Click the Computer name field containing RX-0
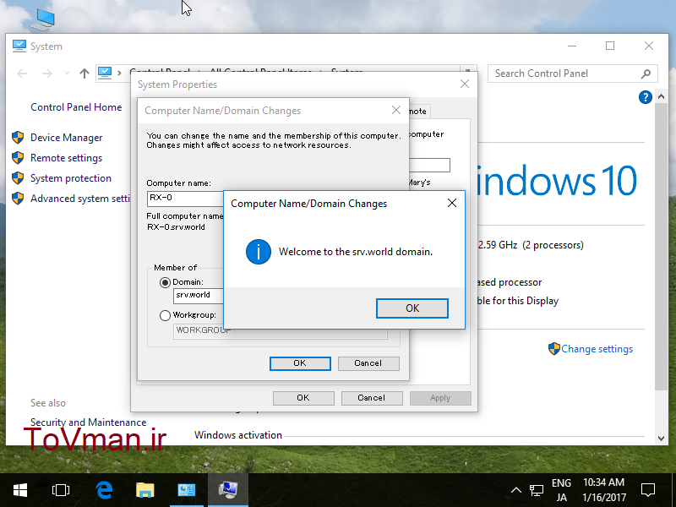Image resolution: width=676 pixels, height=507 pixels. click(x=185, y=199)
